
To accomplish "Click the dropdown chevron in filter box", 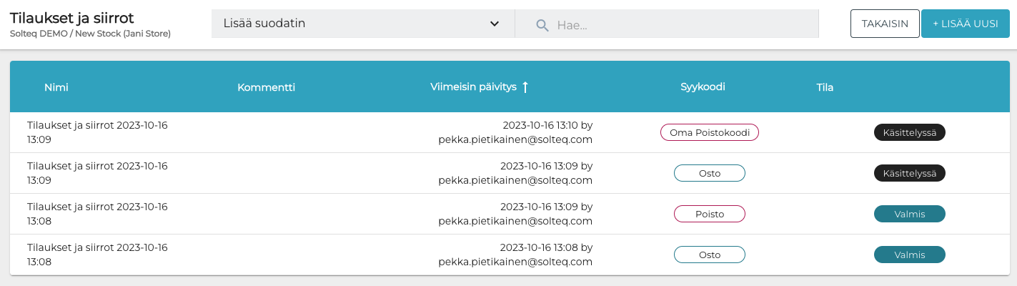I will pyautogui.click(x=494, y=24).
